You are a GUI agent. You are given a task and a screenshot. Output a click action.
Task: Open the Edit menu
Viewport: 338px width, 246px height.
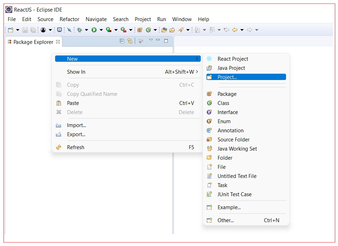[27, 19]
